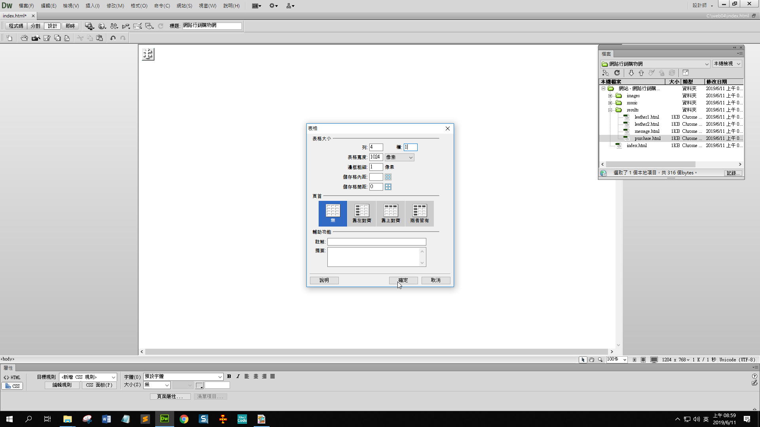Switch to 分割 split view
The width and height of the screenshot is (760, 427).
(x=35, y=26)
